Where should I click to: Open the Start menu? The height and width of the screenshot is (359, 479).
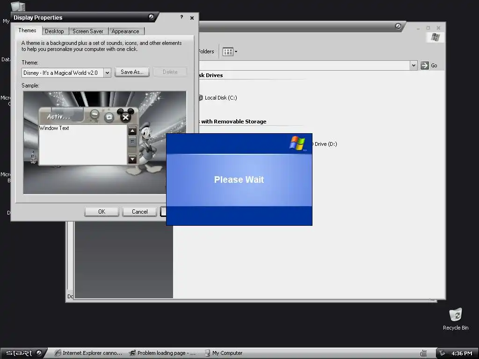[x=23, y=353]
